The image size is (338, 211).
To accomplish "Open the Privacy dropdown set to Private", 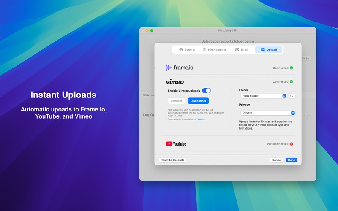I will point(268,113).
